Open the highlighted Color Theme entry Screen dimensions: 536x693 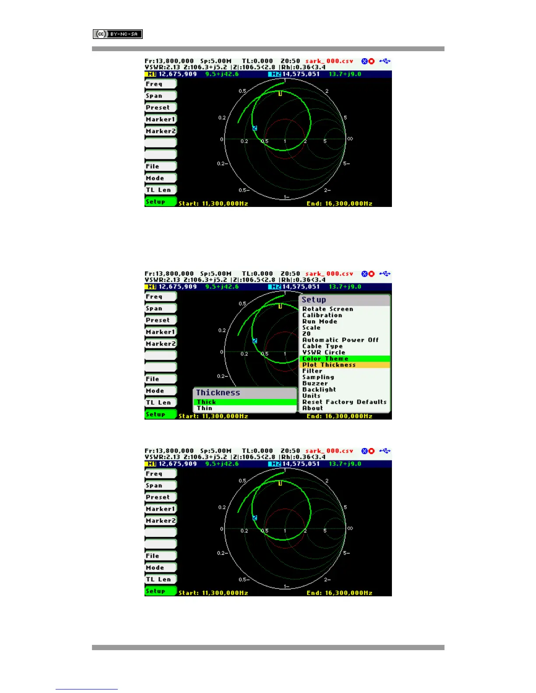(x=325, y=359)
